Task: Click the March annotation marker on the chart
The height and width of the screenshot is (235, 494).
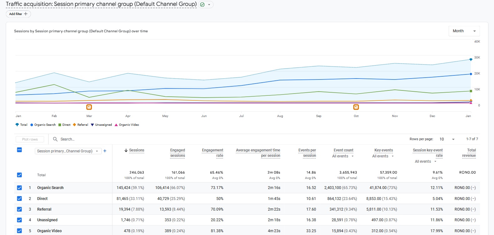Action: tap(89, 107)
